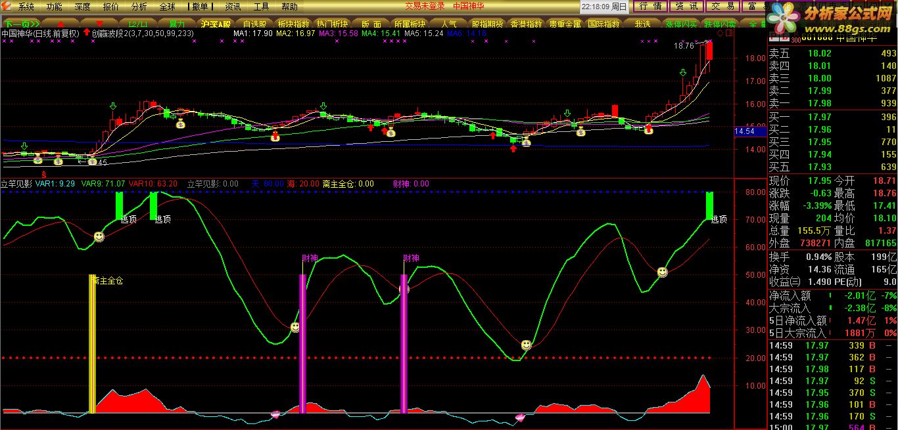Click the 买一 17.97 order book row

[832, 118]
